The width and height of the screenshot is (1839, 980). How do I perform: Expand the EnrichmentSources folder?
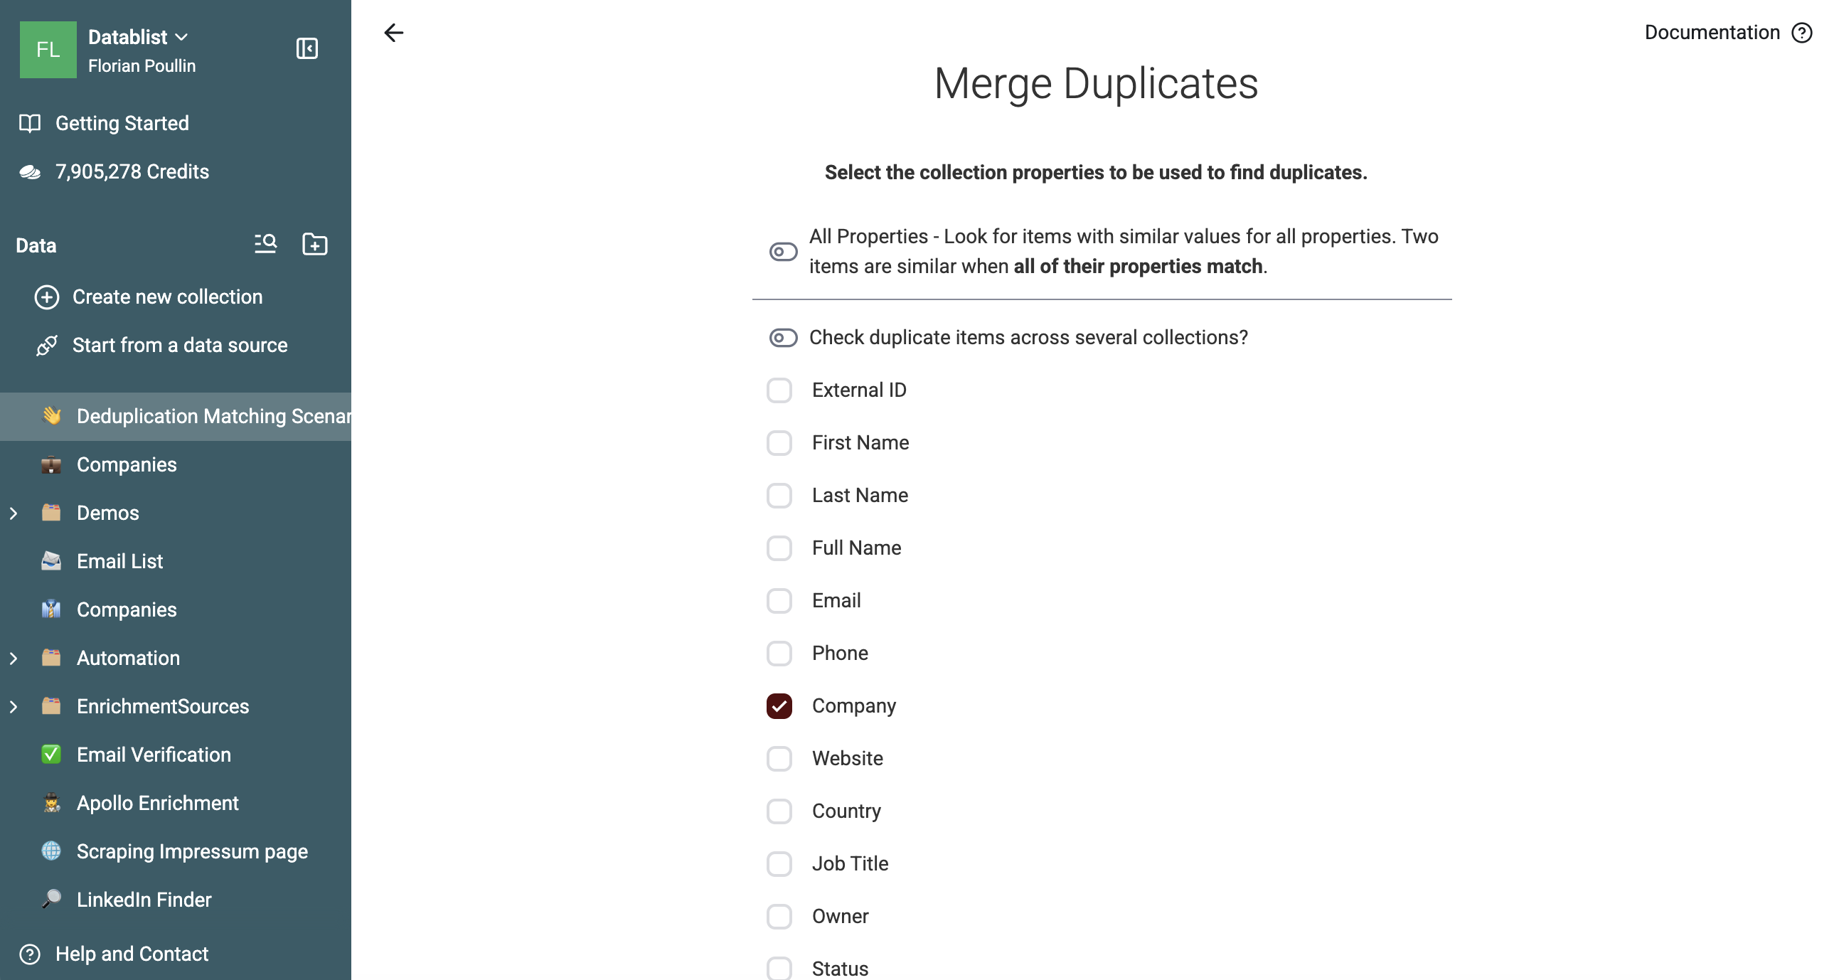pyautogui.click(x=14, y=707)
